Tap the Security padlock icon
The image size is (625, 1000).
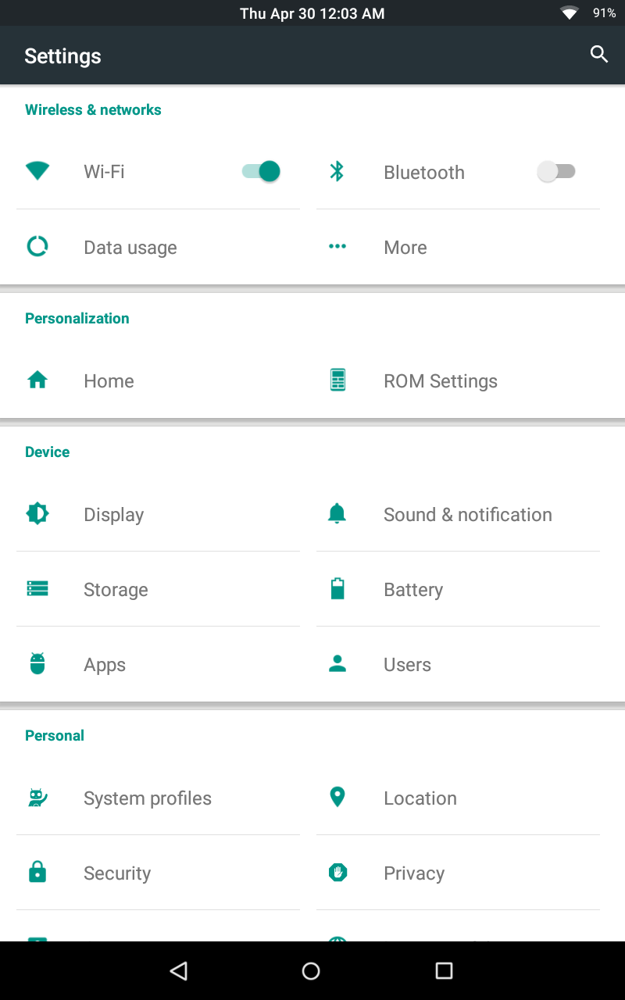37,872
